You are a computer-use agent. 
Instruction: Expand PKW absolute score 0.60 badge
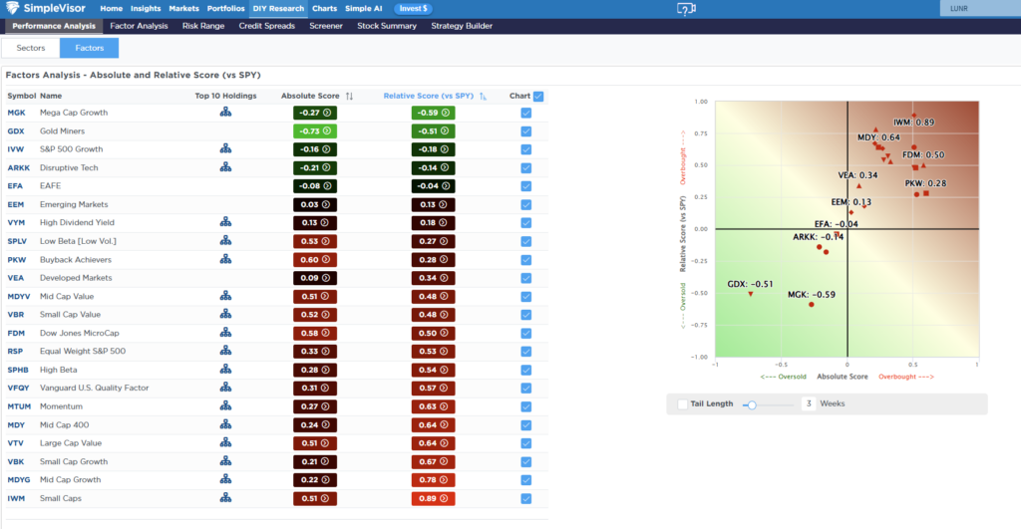tap(315, 260)
